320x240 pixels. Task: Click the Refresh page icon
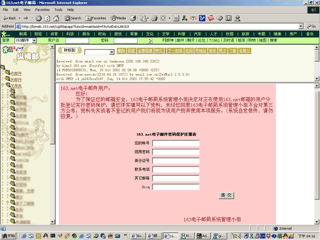[47, 18]
